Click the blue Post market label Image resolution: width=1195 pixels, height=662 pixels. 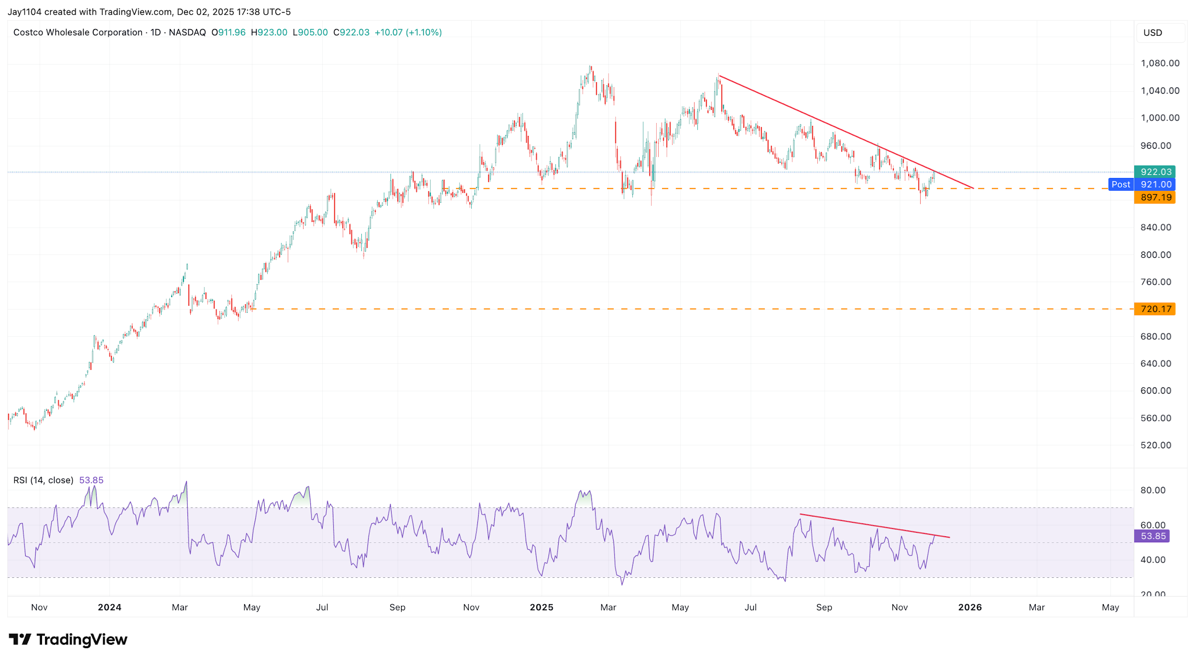pyautogui.click(x=1120, y=185)
